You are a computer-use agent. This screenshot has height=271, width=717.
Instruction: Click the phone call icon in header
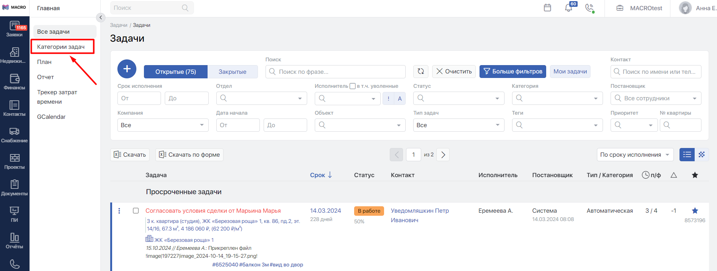589,8
